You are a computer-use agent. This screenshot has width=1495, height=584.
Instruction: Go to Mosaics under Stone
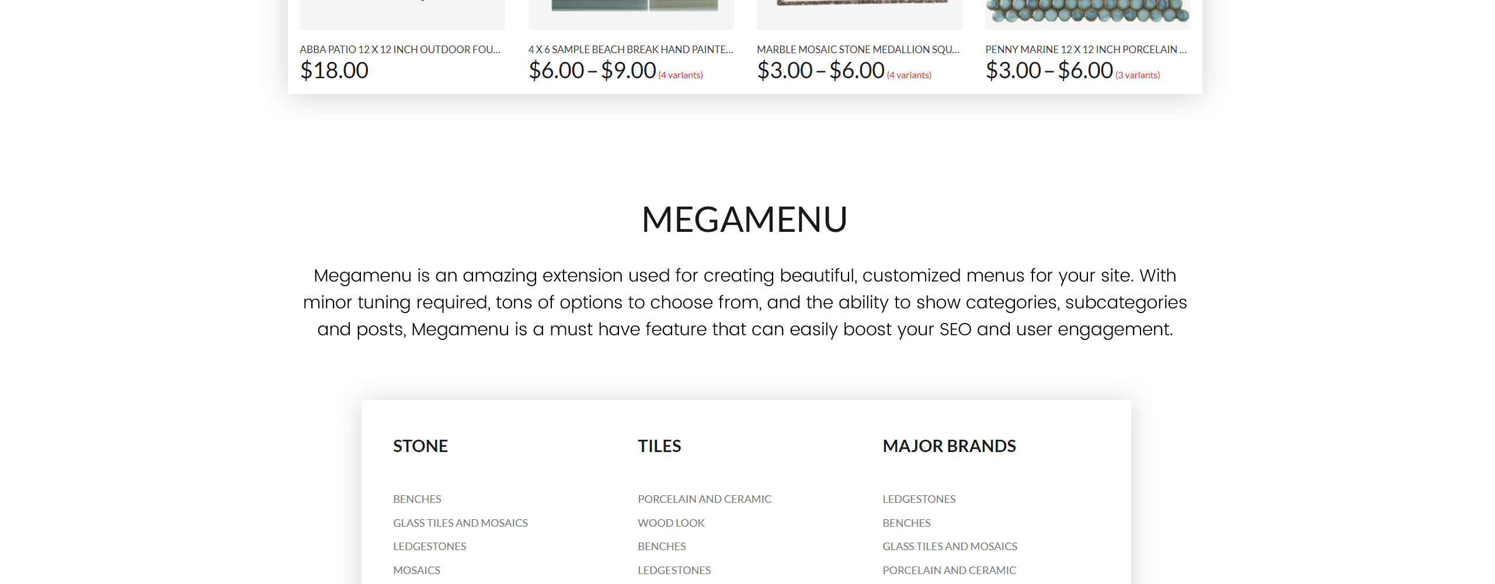(416, 571)
